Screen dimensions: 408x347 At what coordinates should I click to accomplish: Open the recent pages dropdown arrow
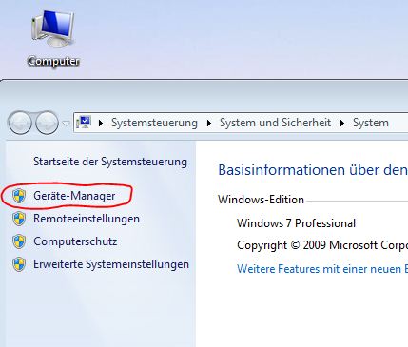click(x=66, y=124)
